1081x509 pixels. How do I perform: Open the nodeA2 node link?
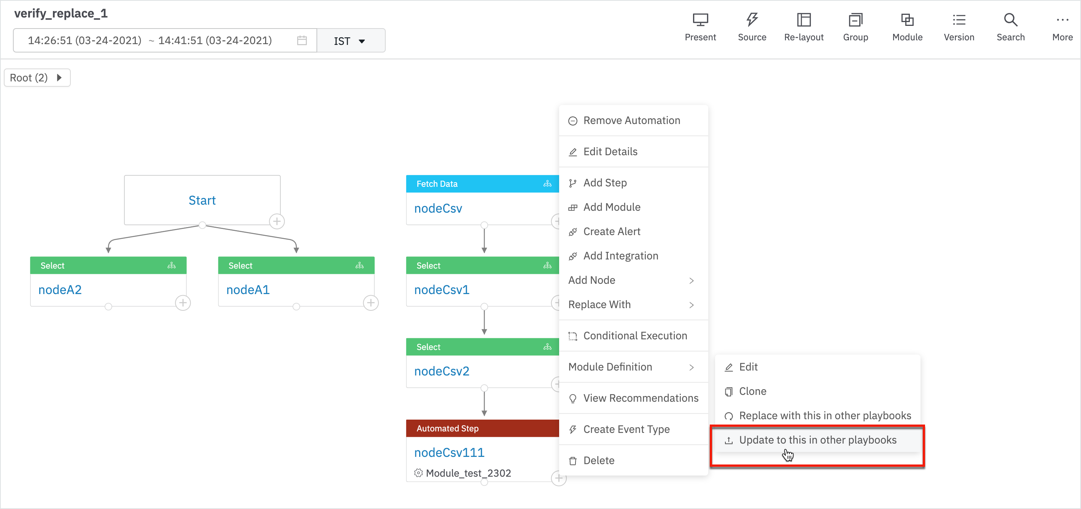pos(60,289)
